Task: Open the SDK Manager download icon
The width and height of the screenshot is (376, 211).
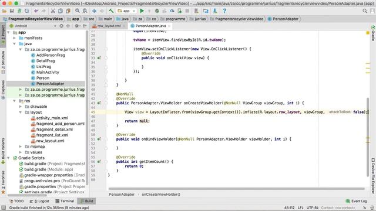Action: [215, 11]
